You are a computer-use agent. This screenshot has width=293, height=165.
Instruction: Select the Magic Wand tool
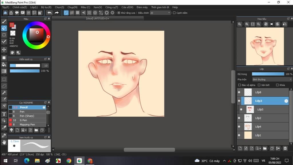(x=4, y=93)
